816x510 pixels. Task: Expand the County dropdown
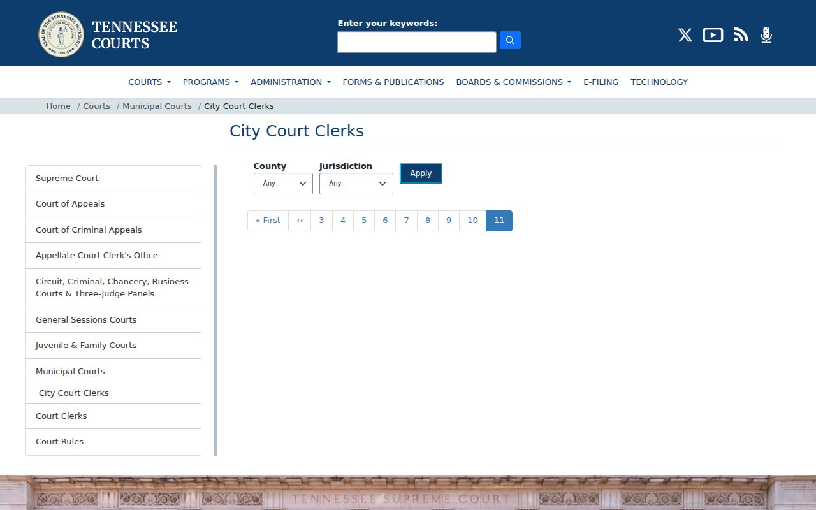[283, 184]
